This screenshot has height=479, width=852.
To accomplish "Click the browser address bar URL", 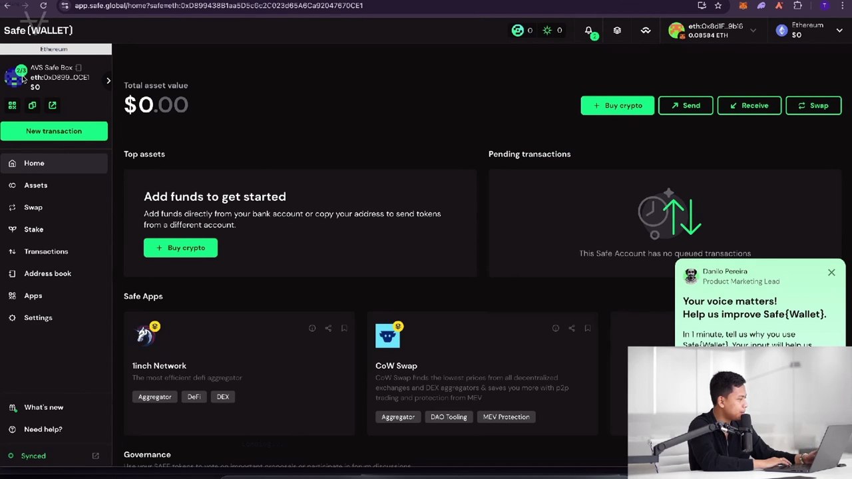I will coord(219,5).
